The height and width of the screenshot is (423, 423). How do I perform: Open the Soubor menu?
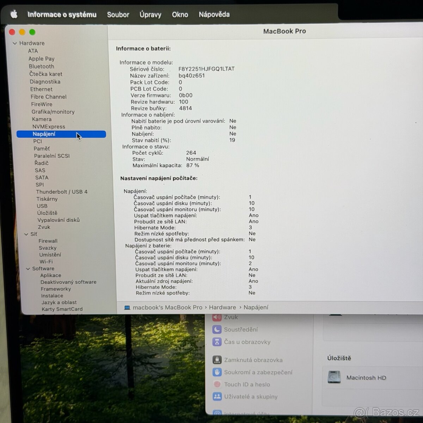tap(118, 14)
